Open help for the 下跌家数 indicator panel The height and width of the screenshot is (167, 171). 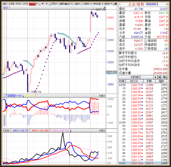pyautogui.click(x=100, y=96)
